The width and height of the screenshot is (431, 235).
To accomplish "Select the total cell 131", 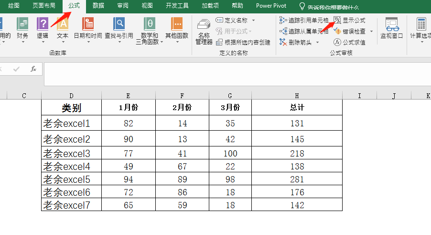I will (297, 123).
